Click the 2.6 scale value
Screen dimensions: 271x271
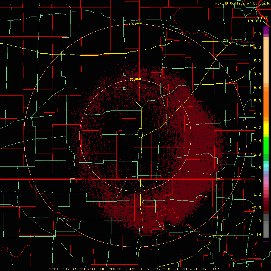(x=257, y=154)
